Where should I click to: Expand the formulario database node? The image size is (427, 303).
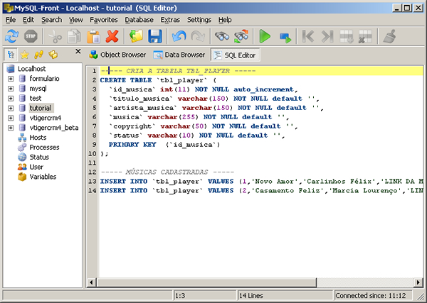click(11, 79)
